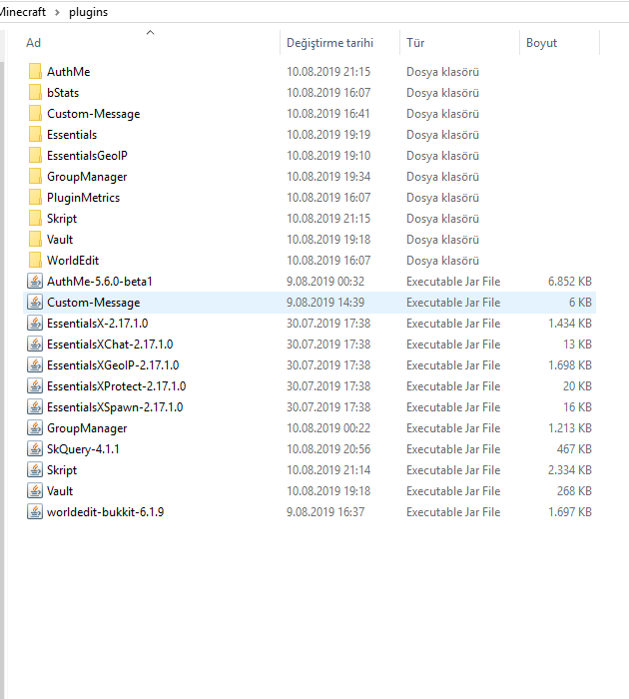
Task: Click the PluginMetrics folder icon
Action: pyautogui.click(x=35, y=197)
